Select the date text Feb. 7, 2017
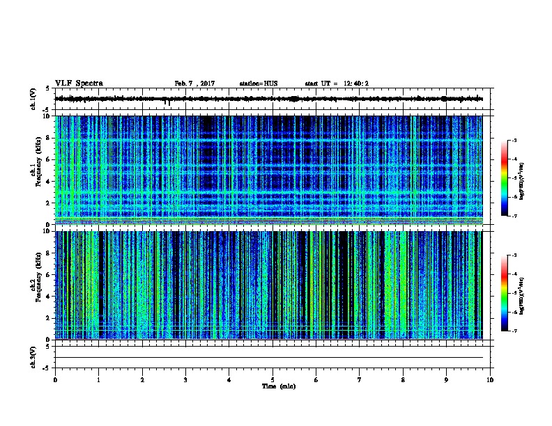Screen dimensions: 552x426 pyautogui.click(x=194, y=84)
